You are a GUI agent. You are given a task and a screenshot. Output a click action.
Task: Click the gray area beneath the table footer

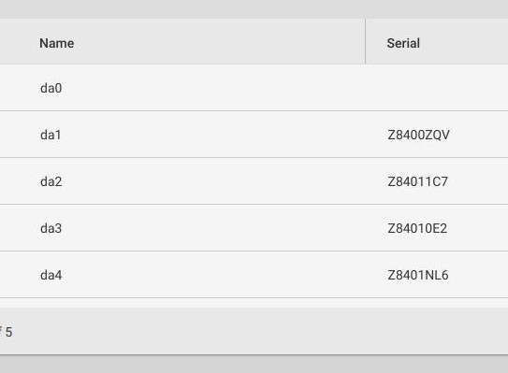(x=254, y=365)
